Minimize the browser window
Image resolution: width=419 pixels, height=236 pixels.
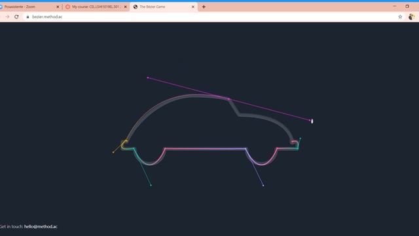click(x=395, y=6)
